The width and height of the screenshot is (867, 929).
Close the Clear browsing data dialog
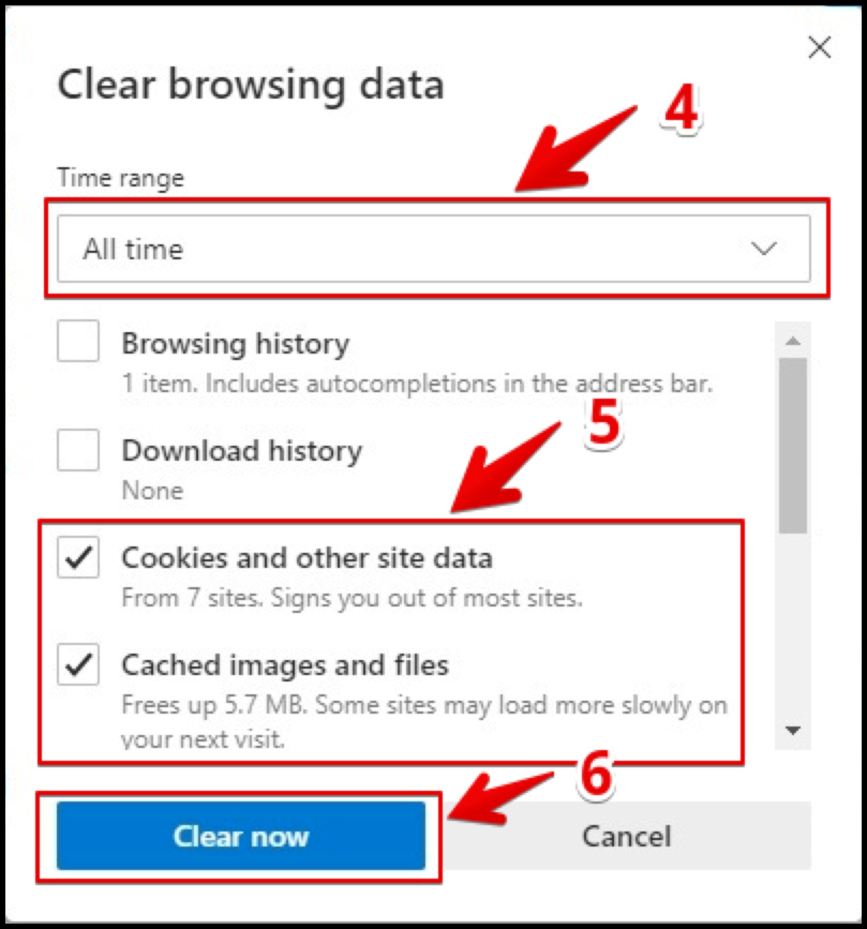click(820, 47)
